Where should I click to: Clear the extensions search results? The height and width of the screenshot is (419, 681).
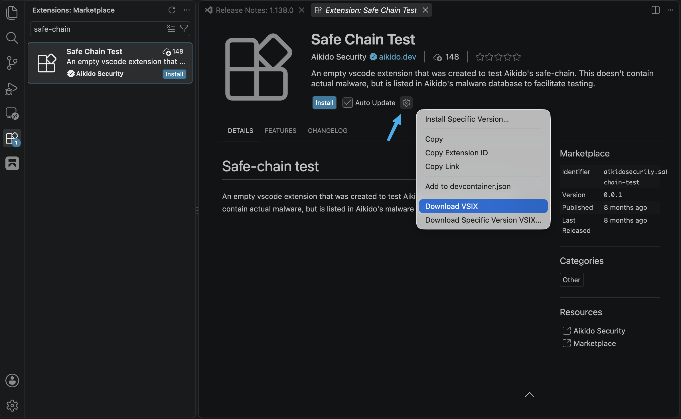tap(171, 29)
